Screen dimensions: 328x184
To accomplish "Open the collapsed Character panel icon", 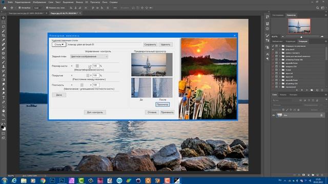I will click(268, 54).
